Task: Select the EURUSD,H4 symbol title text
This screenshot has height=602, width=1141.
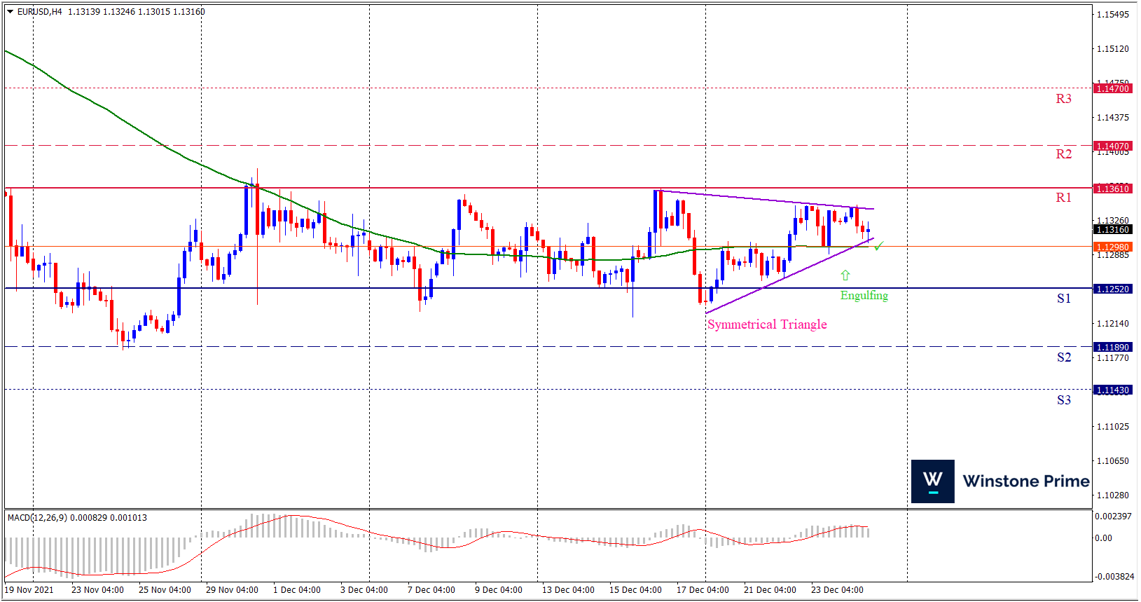Action: (39, 12)
